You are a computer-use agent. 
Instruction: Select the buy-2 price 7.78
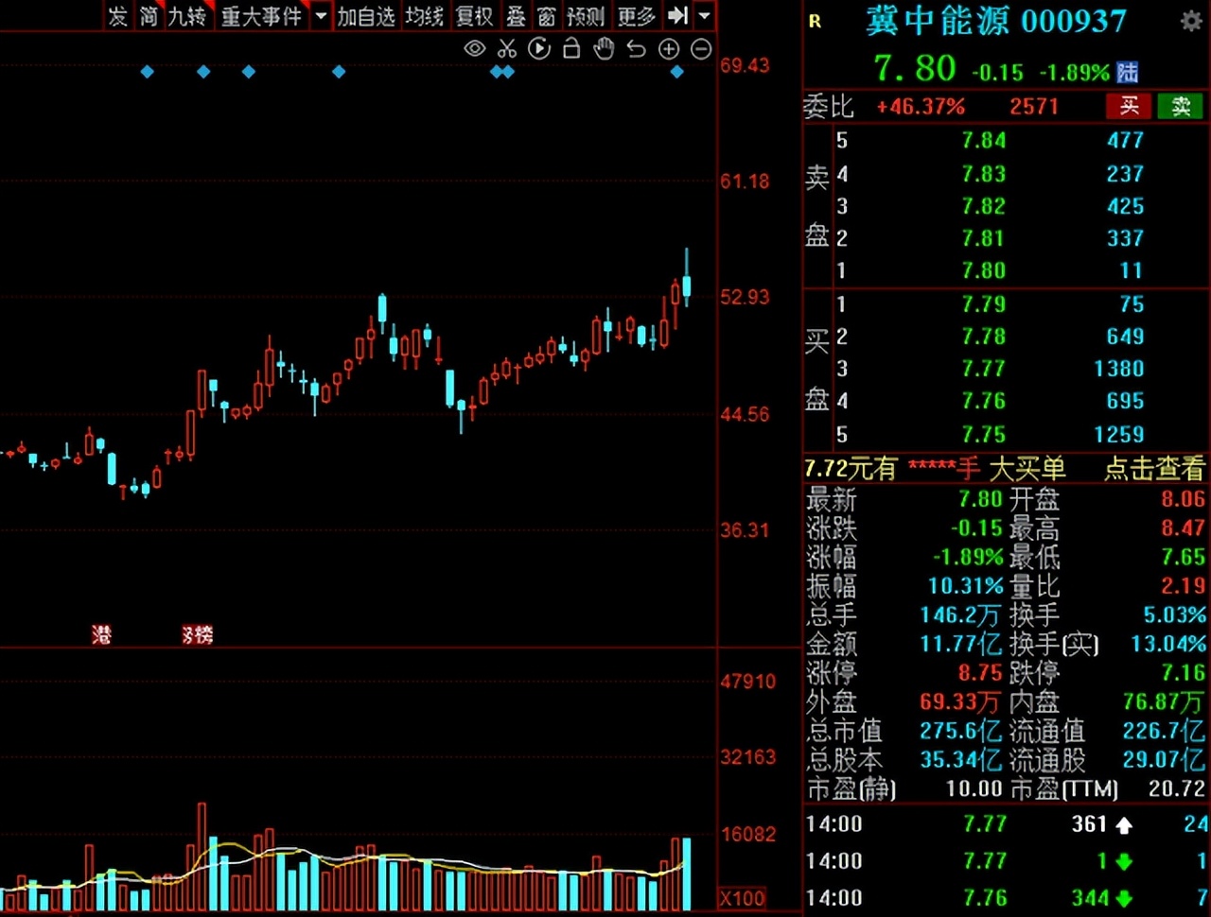click(984, 337)
